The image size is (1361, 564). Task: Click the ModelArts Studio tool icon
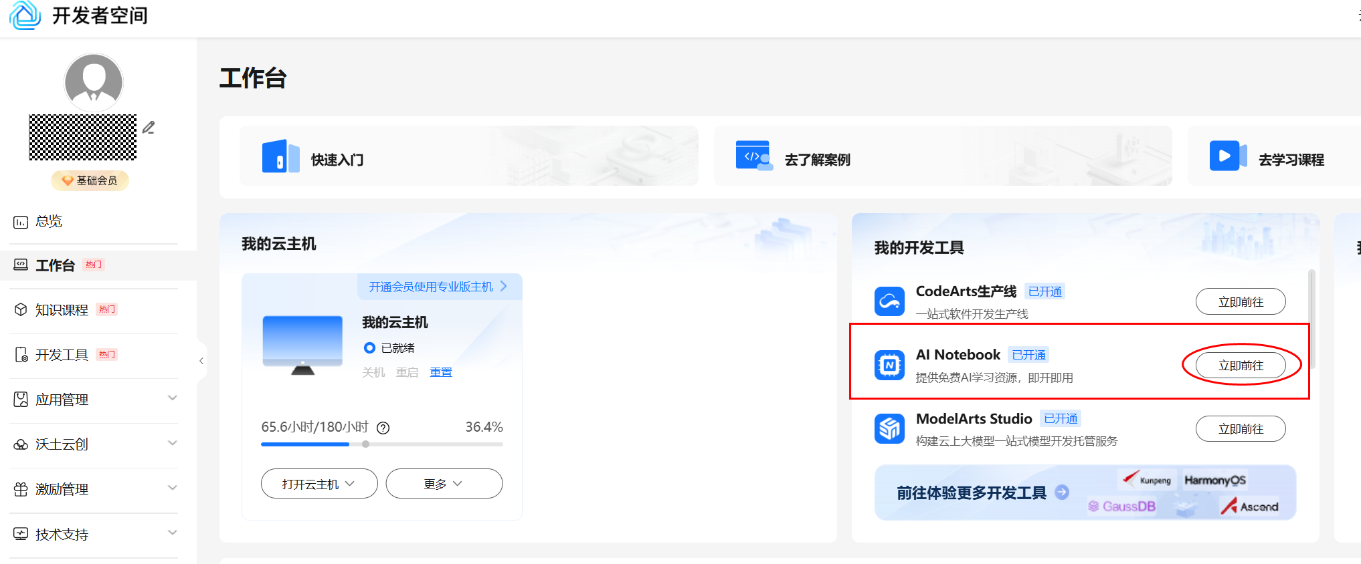pyautogui.click(x=889, y=428)
